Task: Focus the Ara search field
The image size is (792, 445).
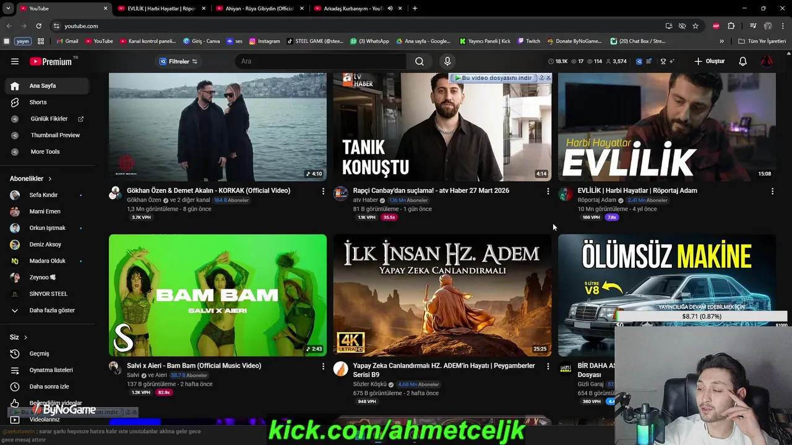Action: click(x=321, y=61)
